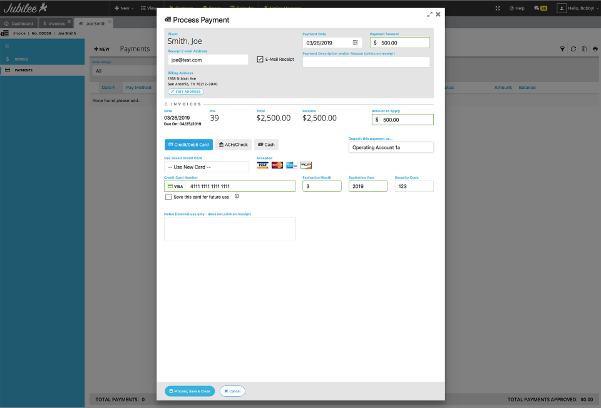Open Jubilee home via the logo

pyautogui.click(x=25, y=7)
